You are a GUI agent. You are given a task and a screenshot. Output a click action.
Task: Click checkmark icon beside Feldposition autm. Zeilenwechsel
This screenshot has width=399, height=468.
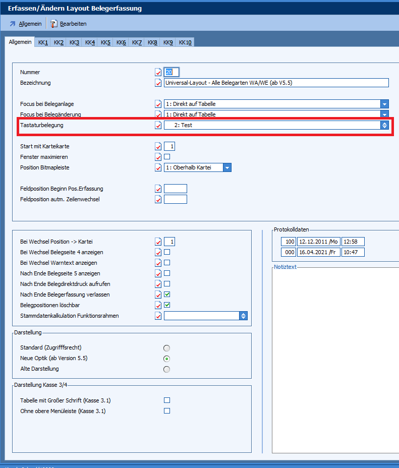coord(158,199)
